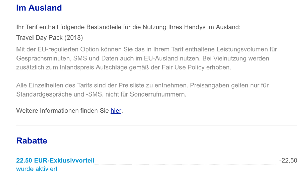Select the 'wurde aktiviert' status text
The image size is (297, 191).
pyautogui.click(x=37, y=169)
